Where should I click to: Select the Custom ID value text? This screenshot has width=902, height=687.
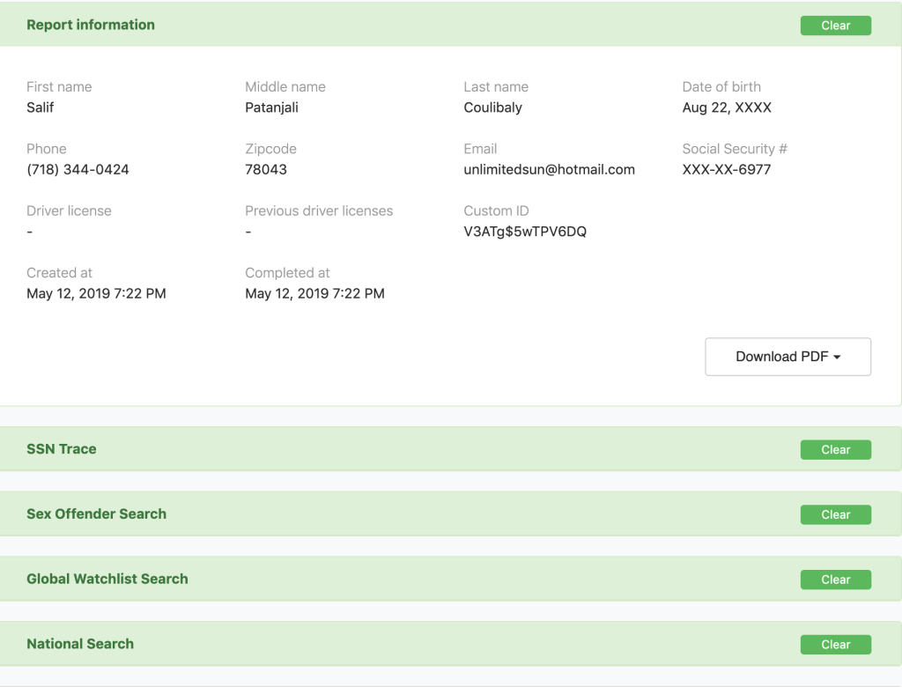[525, 232]
